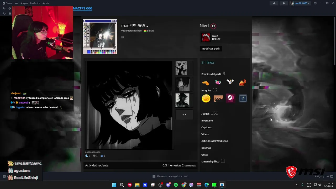336x189 pixels.
Task: Open the Amigos menu
Action: (x=24, y=3)
